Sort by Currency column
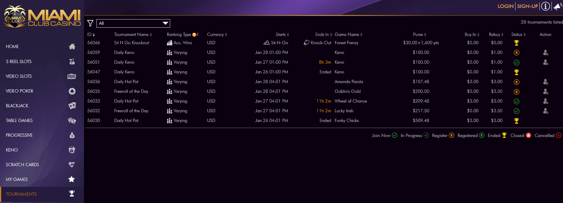The image size is (563, 203). [217, 34]
